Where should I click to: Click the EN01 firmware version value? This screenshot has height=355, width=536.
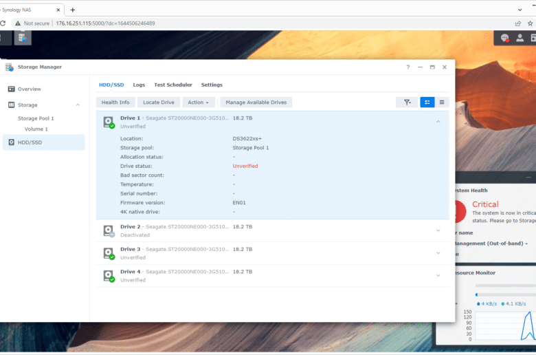[x=239, y=203]
